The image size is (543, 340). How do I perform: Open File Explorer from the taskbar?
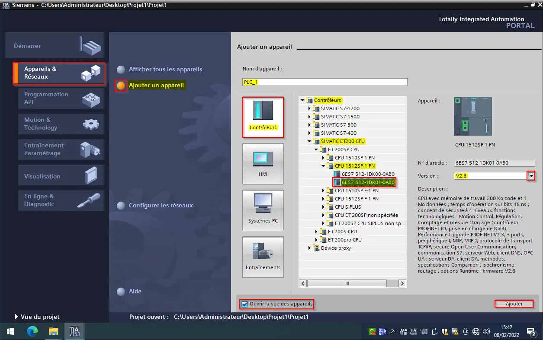coord(53,331)
